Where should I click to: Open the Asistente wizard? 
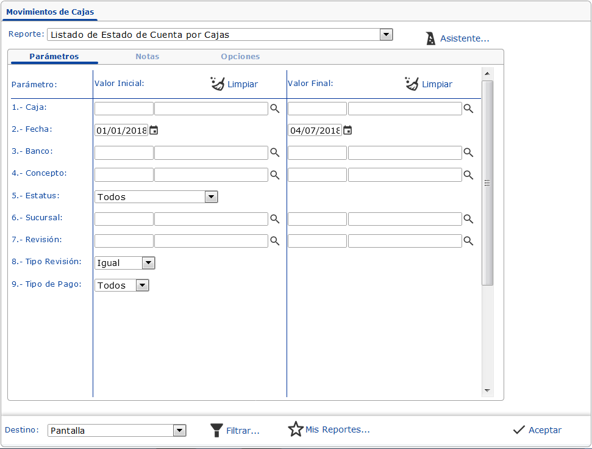click(457, 38)
